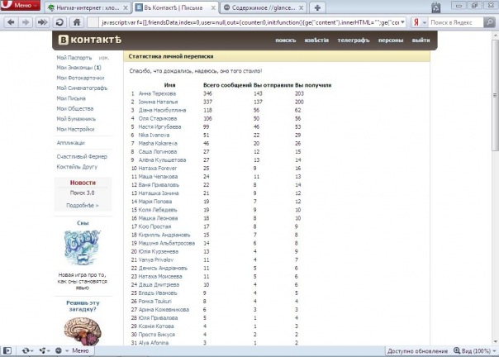Click the brain puzzle ad image
This screenshot has width=499, height=357.
coord(83,332)
